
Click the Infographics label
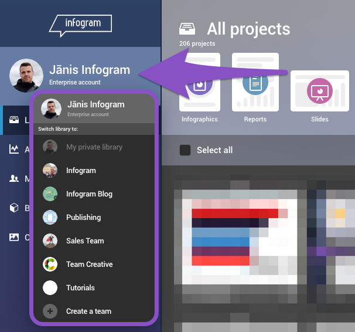[x=199, y=119]
